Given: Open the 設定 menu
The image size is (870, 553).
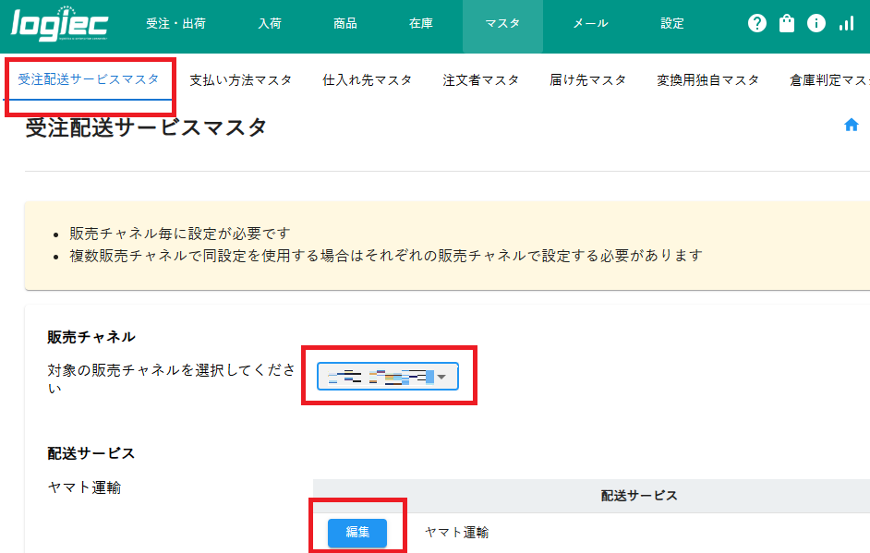Looking at the screenshot, I should 671,22.
